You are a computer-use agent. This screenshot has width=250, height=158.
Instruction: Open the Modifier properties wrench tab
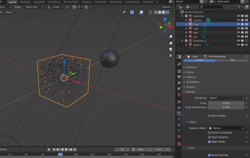point(179,108)
